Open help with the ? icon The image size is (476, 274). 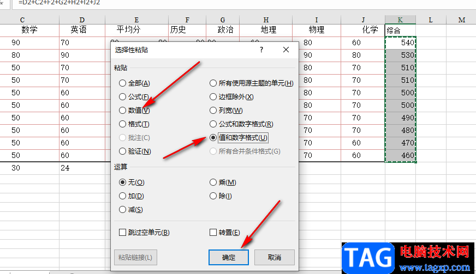point(261,50)
